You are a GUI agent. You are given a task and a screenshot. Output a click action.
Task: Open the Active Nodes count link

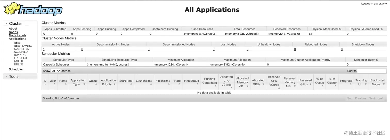point(44,49)
